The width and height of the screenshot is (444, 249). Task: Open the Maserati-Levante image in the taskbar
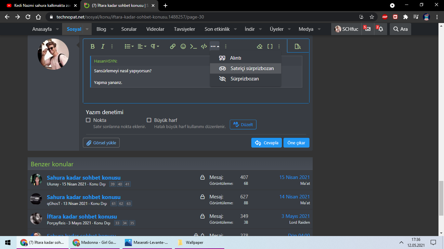coord(147,243)
